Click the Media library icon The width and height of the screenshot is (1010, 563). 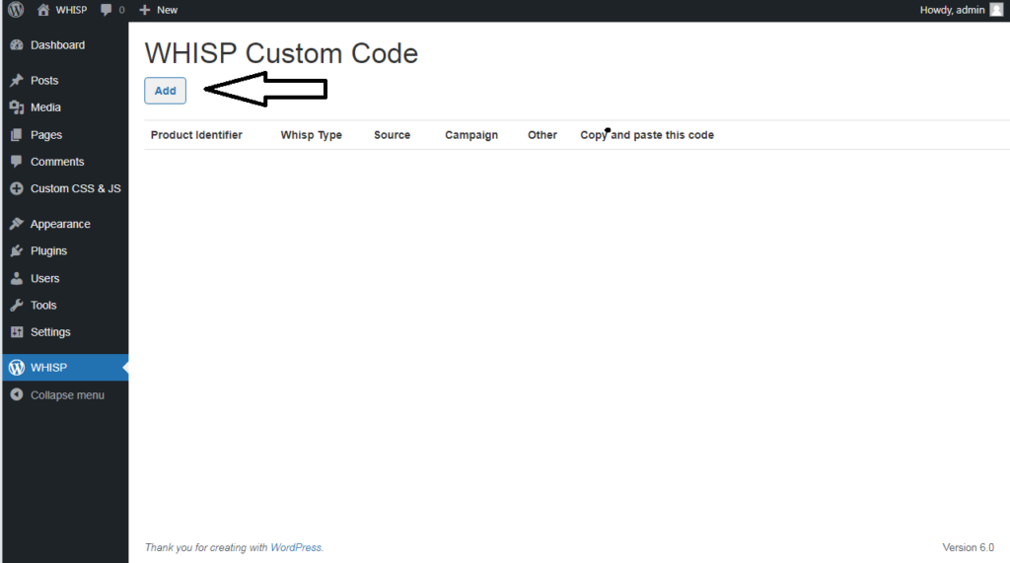(17, 107)
